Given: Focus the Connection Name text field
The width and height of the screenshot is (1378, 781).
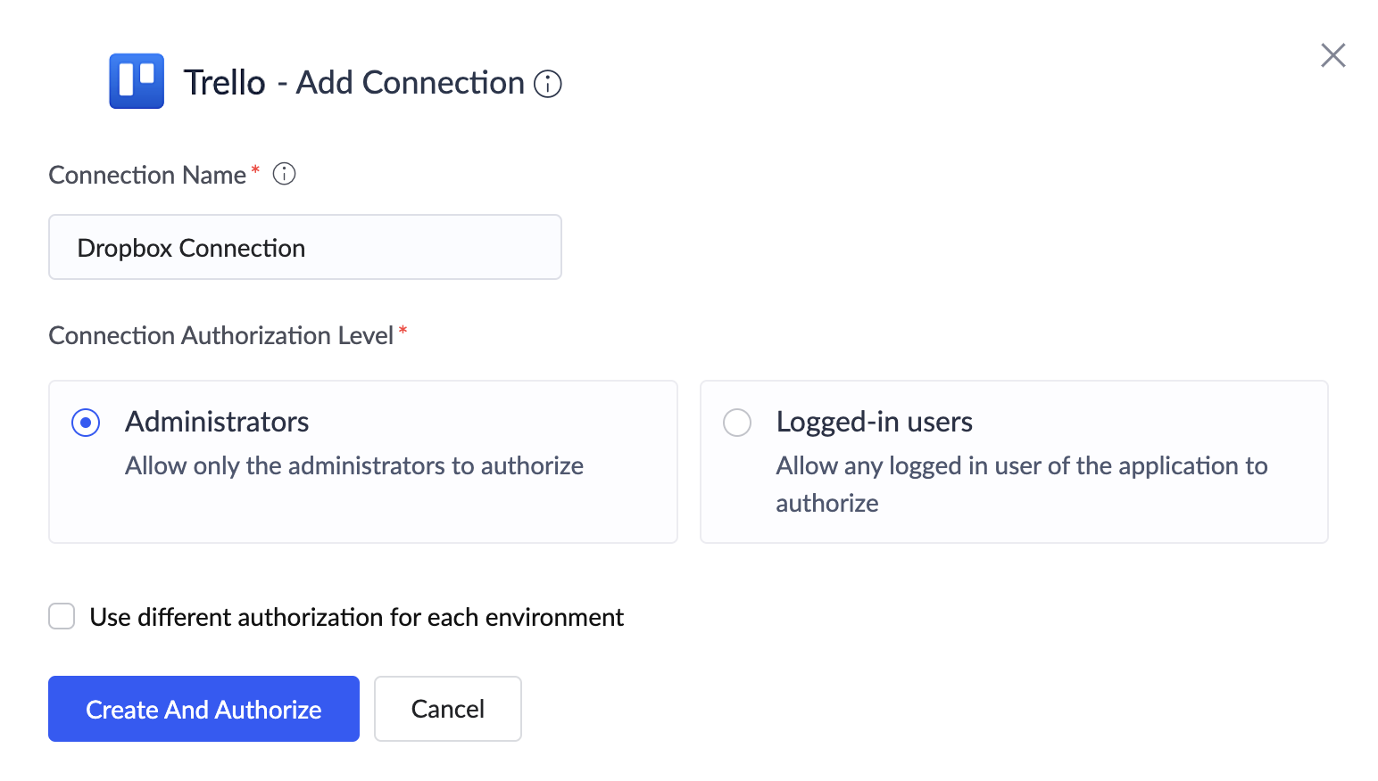Looking at the screenshot, I should point(305,247).
